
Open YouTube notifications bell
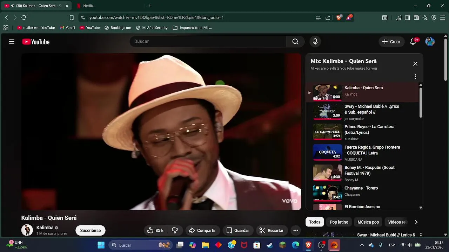click(413, 42)
